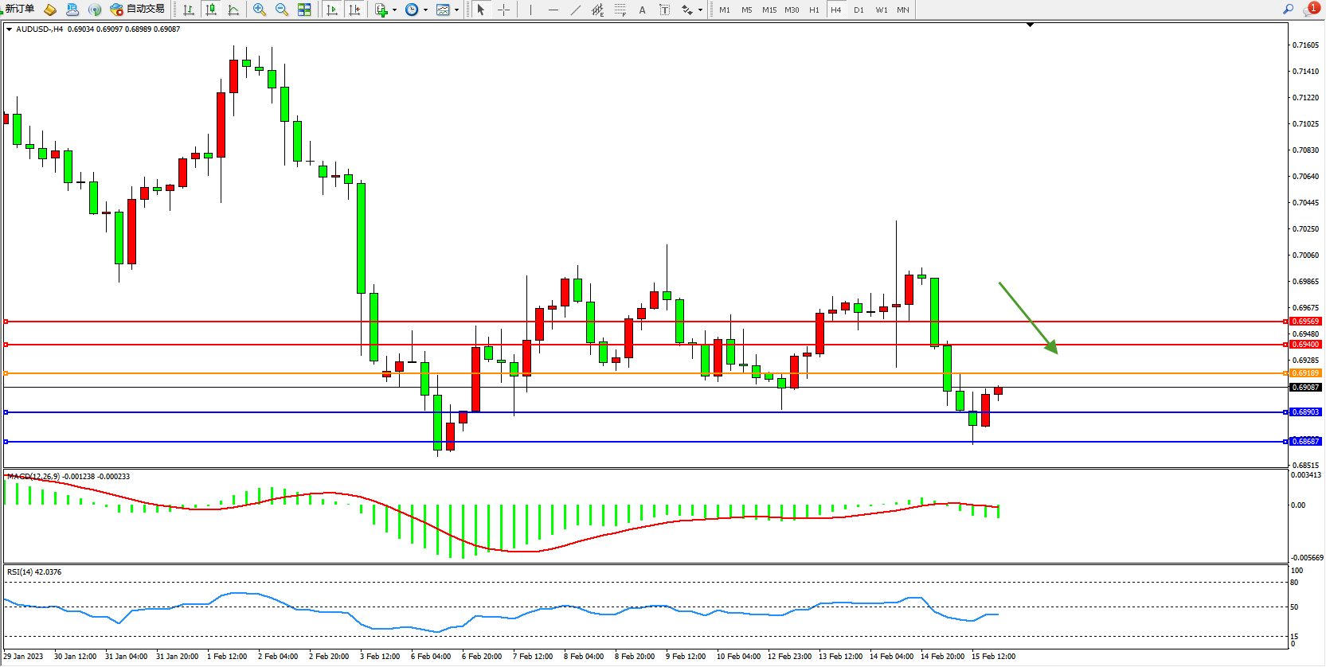This screenshot has height=667, width=1326.
Task: Switch chart to candlestick display mode
Action: 211,10
